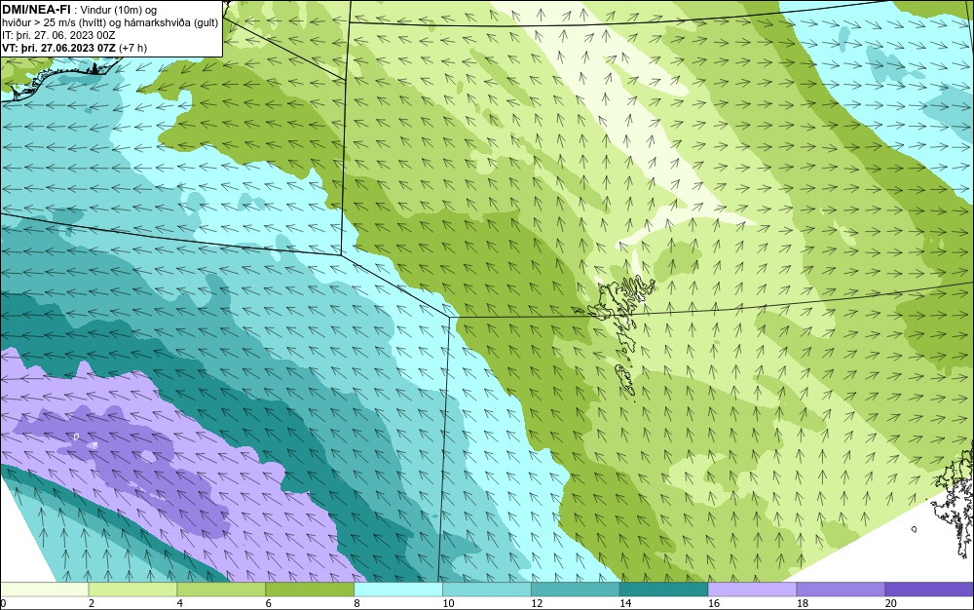
Task: Click the legend value '16'
Action: 714,603
